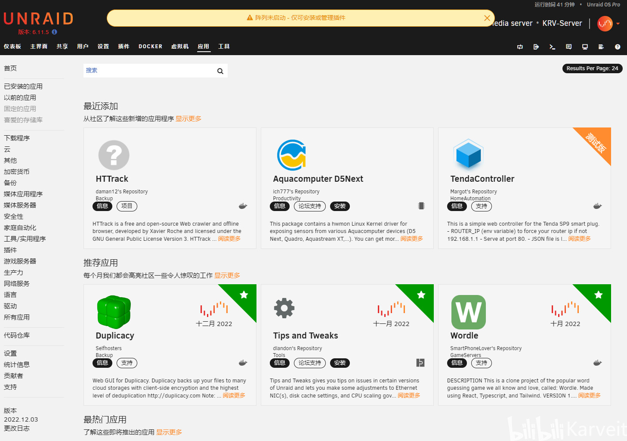627x441 pixels.
Task: Click the Tips and Tweaks gear icon
Action: tap(284, 308)
